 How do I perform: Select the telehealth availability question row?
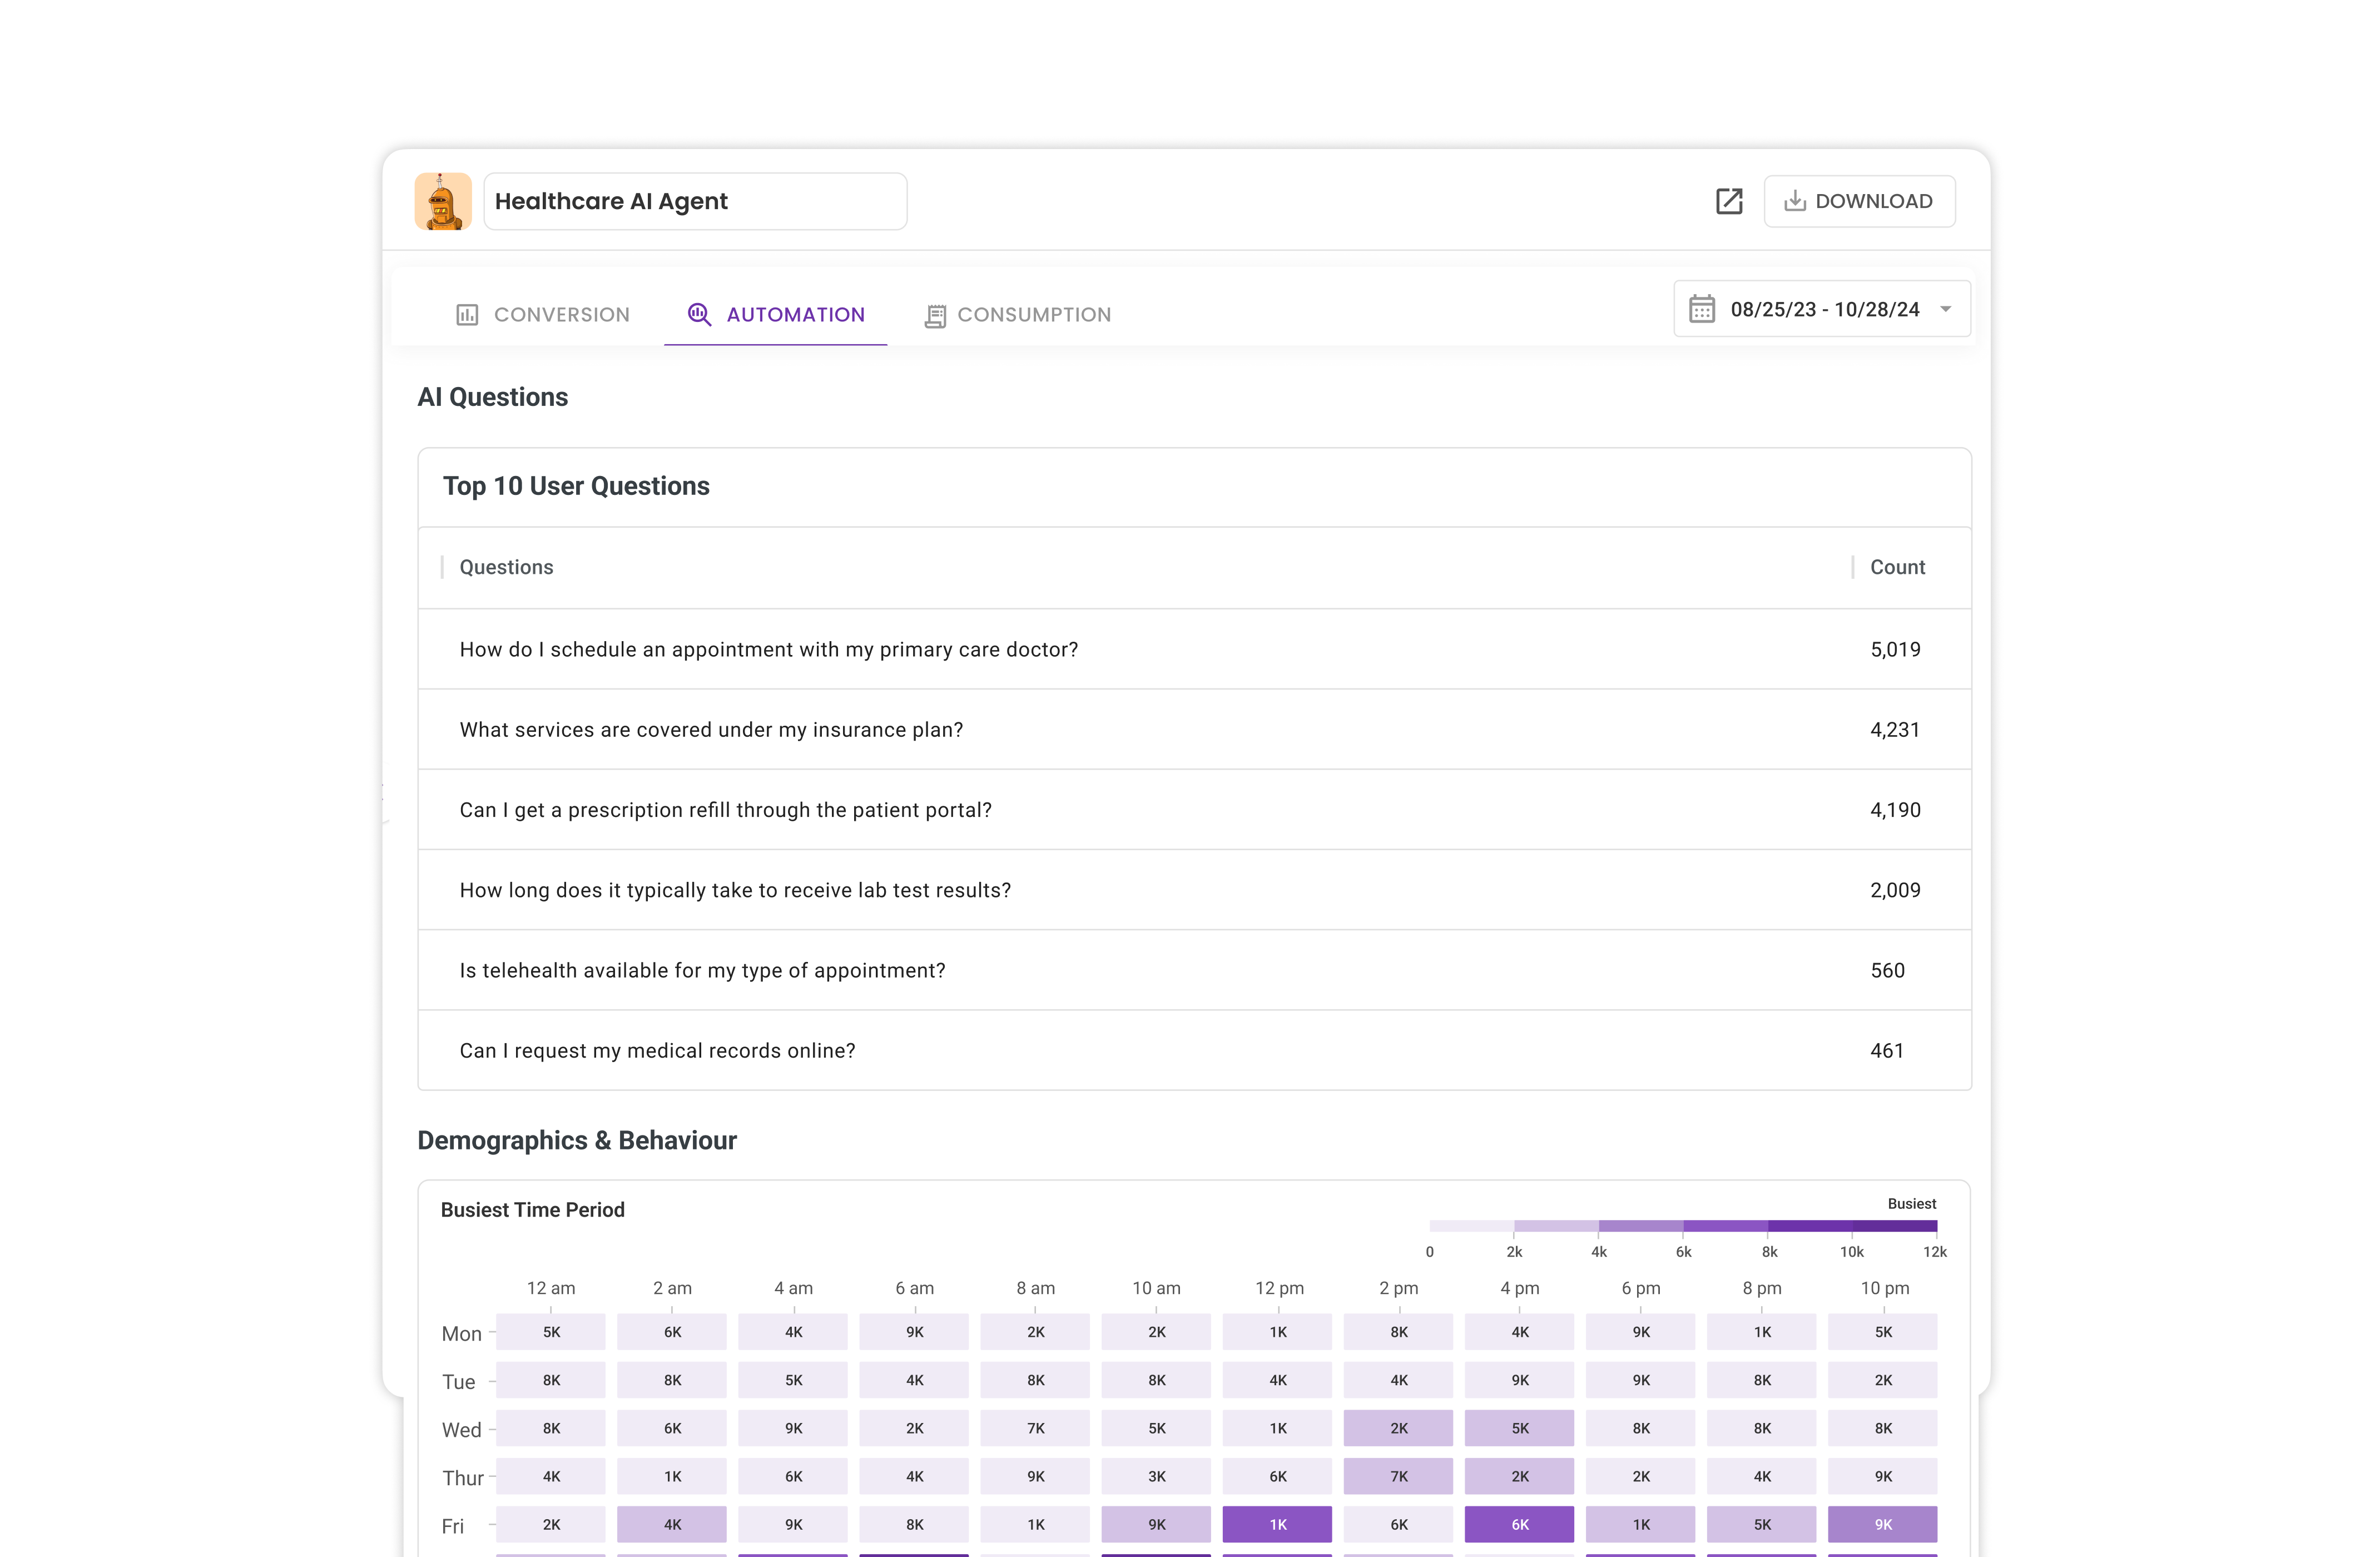702,970
